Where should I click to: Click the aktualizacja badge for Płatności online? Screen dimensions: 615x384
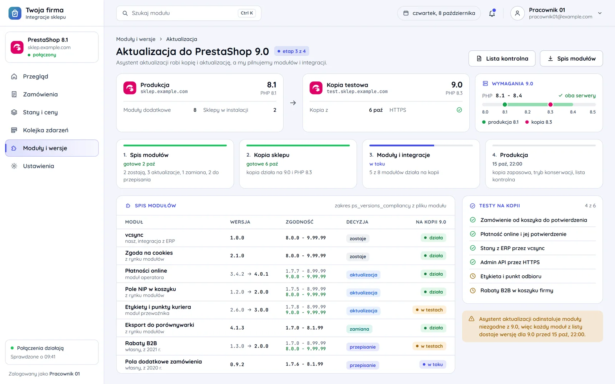pos(363,275)
